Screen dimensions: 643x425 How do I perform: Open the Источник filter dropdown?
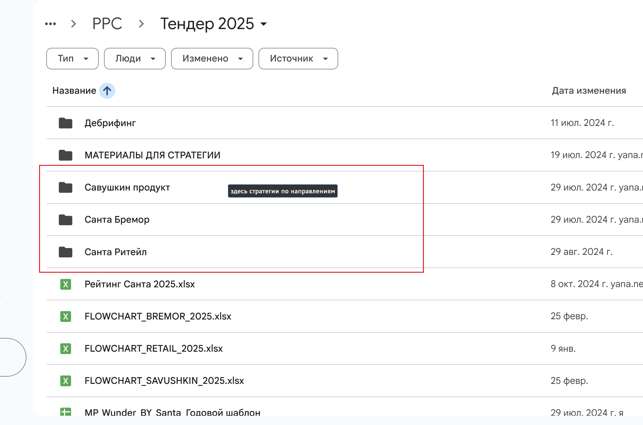click(x=298, y=58)
